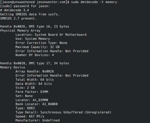Click the 'Array Handle: 0x0026' line

coord(35,71)
